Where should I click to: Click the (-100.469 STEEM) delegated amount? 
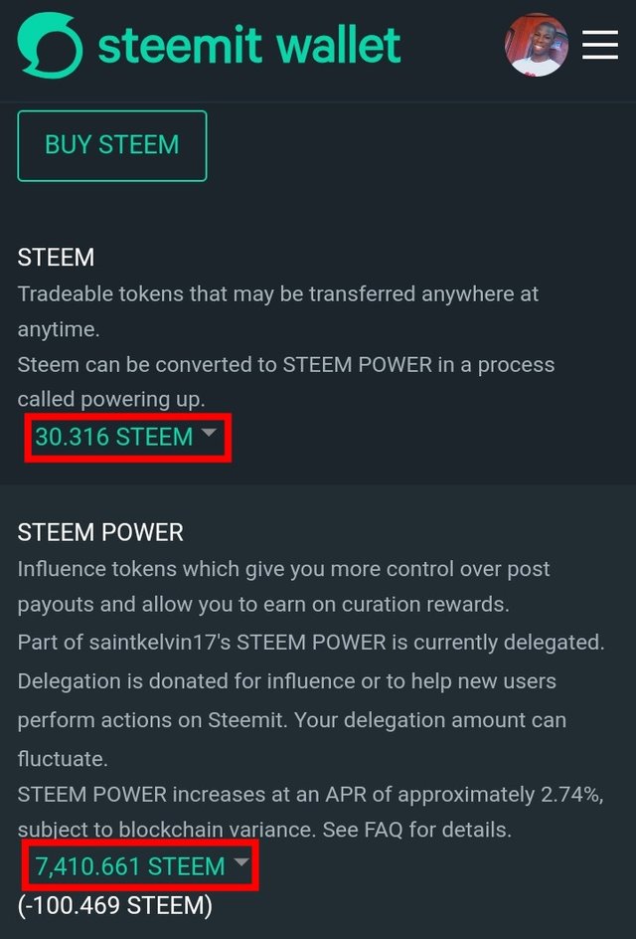click(x=115, y=905)
